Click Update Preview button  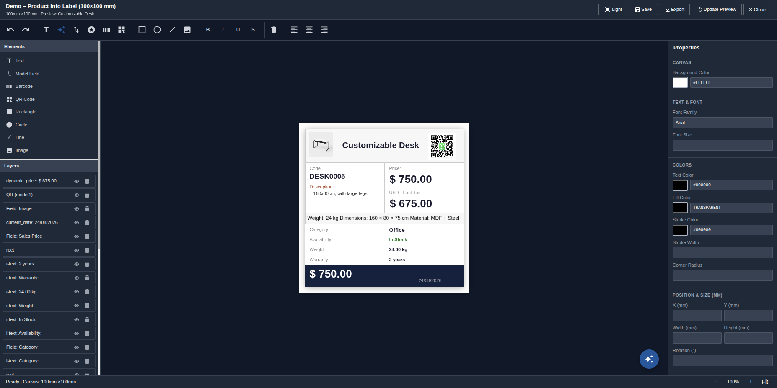click(x=717, y=9)
